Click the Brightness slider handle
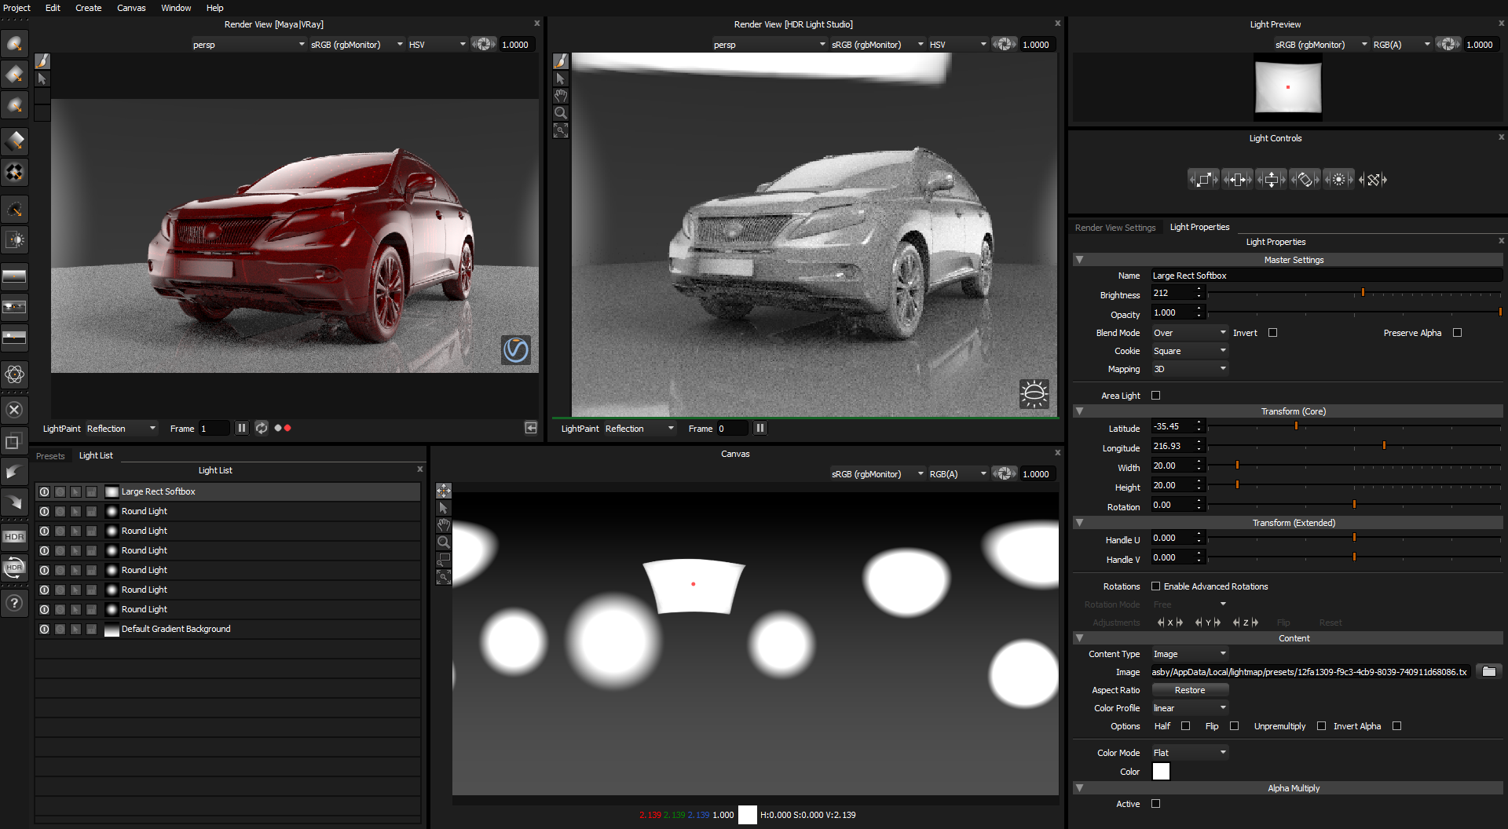The height and width of the screenshot is (829, 1508). 1363,293
